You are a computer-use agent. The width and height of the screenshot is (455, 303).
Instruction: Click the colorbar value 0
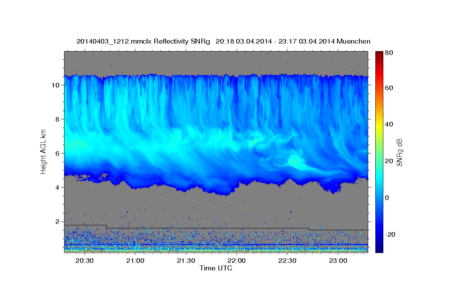[x=387, y=198]
